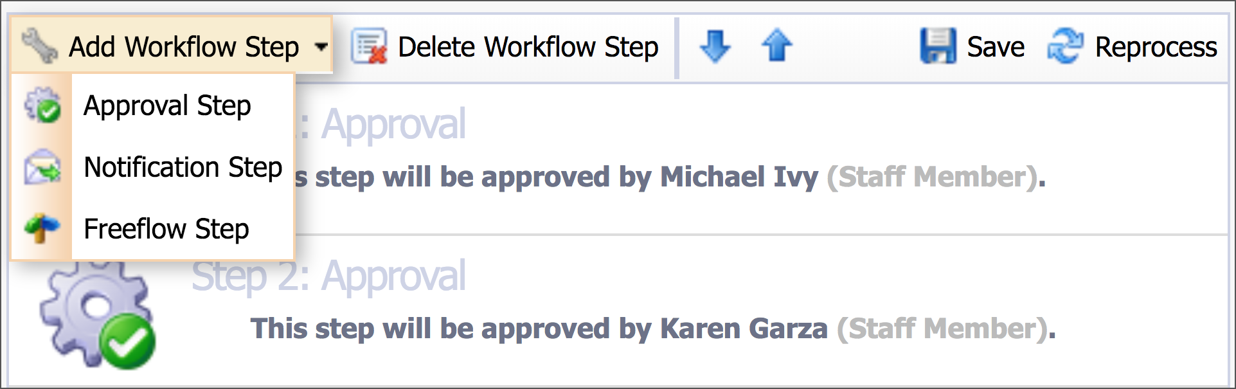This screenshot has height=389, width=1236.
Task: Click the envelope Notification Step icon
Action: [42, 167]
